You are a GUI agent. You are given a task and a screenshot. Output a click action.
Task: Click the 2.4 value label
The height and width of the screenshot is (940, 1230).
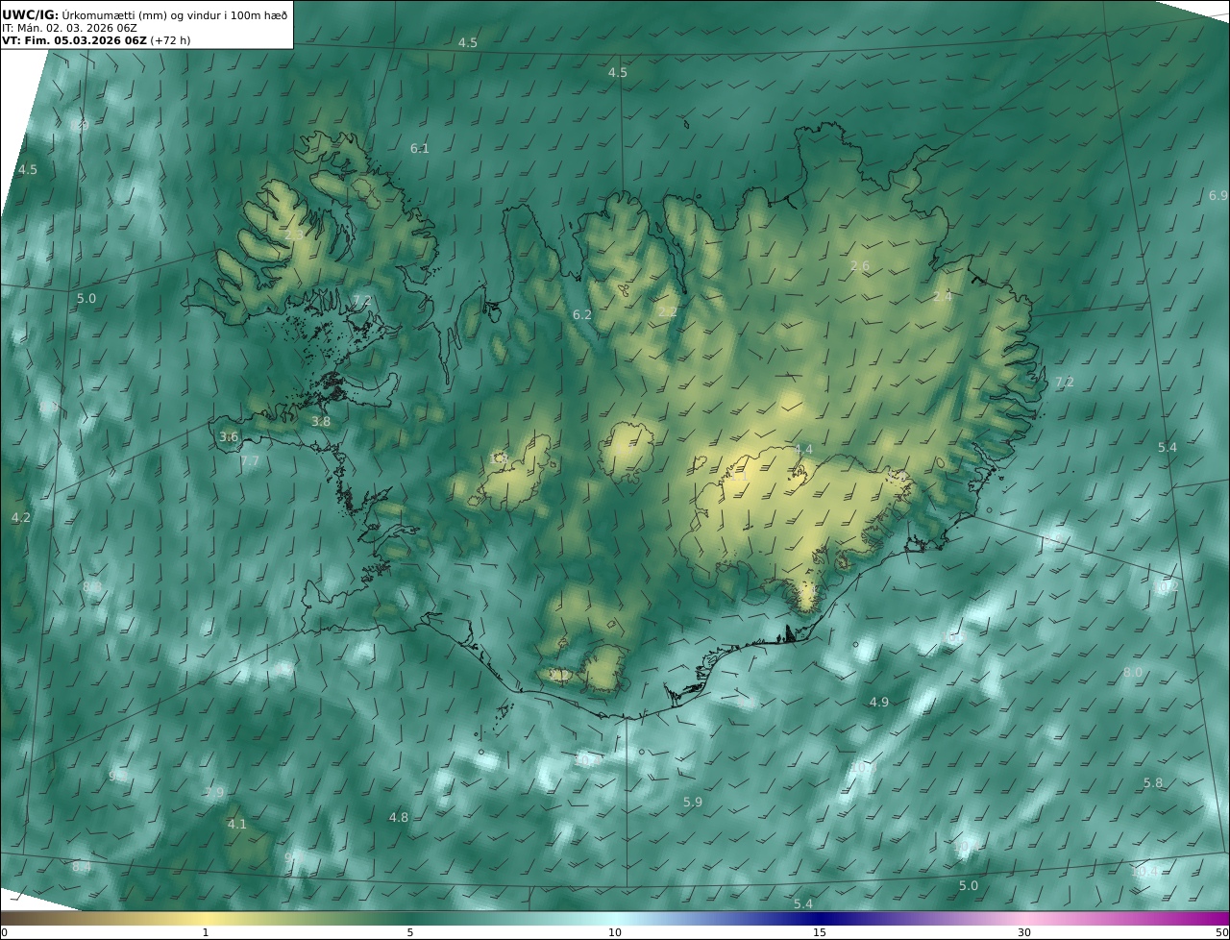(943, 296)
